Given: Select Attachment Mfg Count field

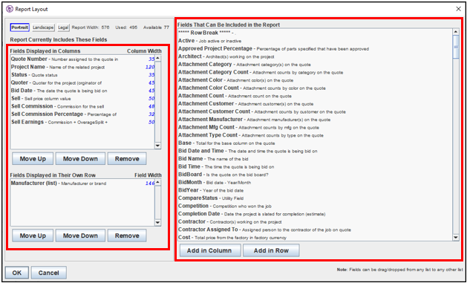Looking at the screenshot, I should 315,127.
